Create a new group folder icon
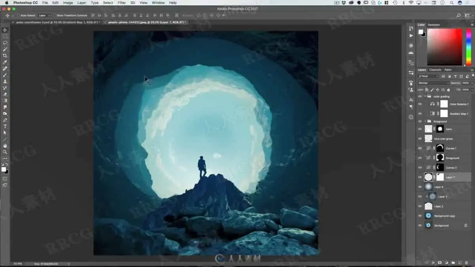The image size is (475, 267). (x=453, y=262)
